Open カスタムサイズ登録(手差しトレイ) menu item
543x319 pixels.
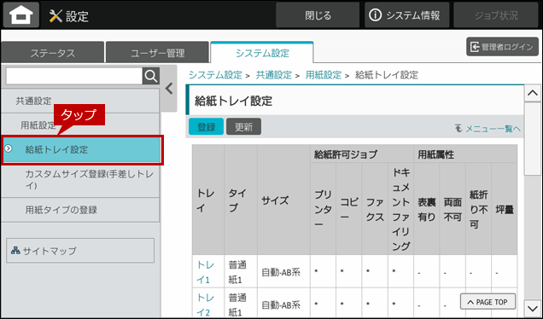(80, 180)
